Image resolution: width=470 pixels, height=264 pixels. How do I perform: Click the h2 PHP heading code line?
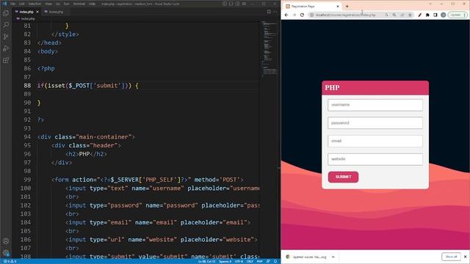pos(87,154)
